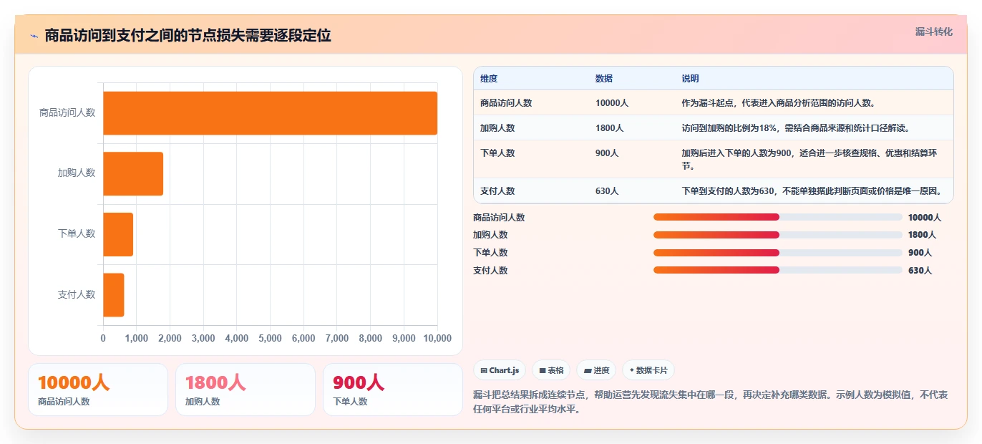
Task: Click the 支付人数 bar in the chart
Action: [114, 294]
